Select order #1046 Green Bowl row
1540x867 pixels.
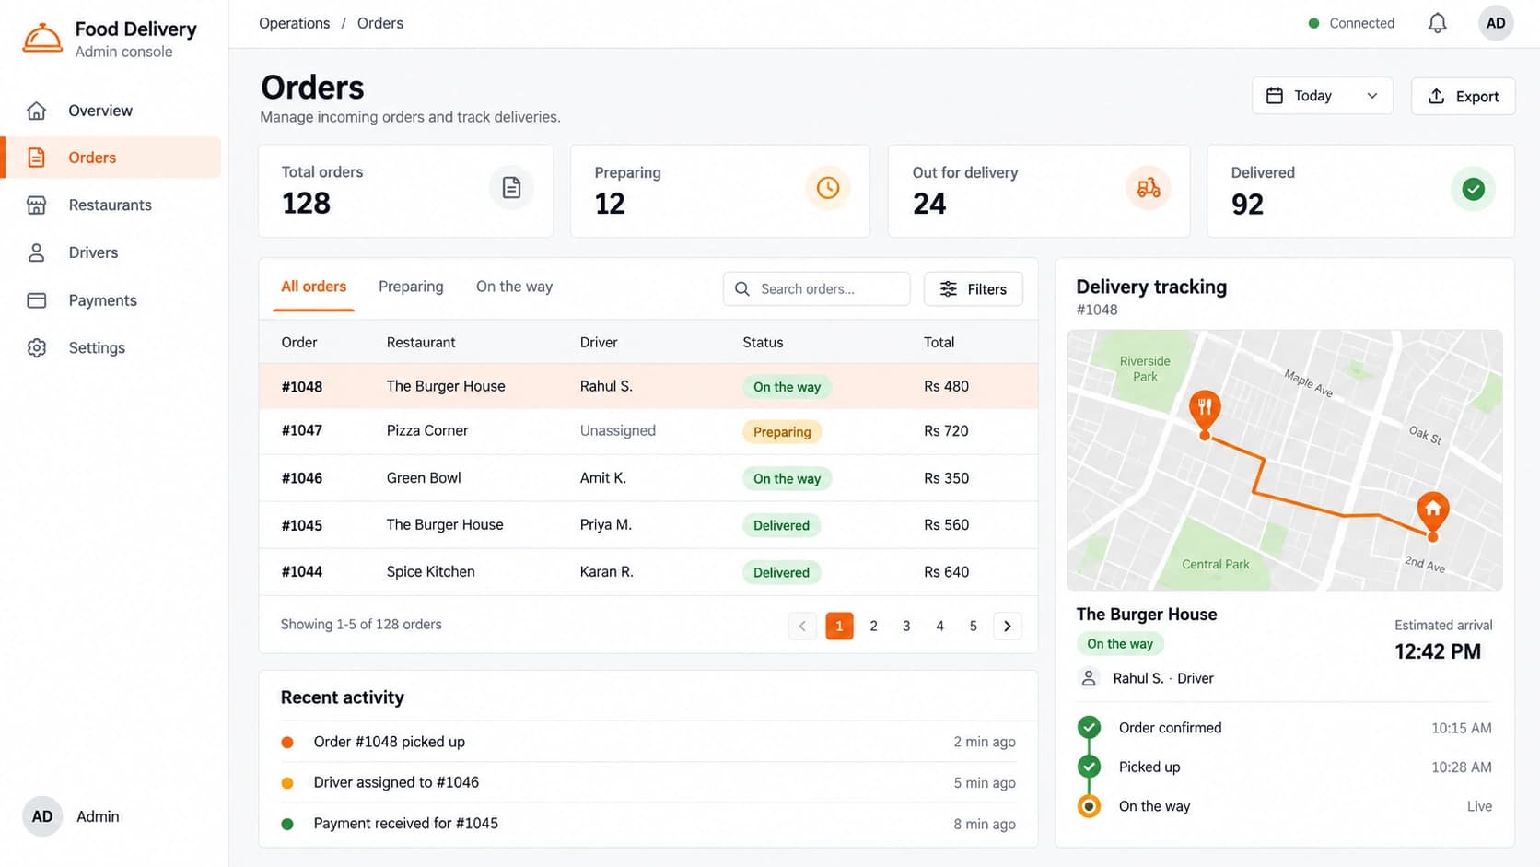(x=648, y=478)
